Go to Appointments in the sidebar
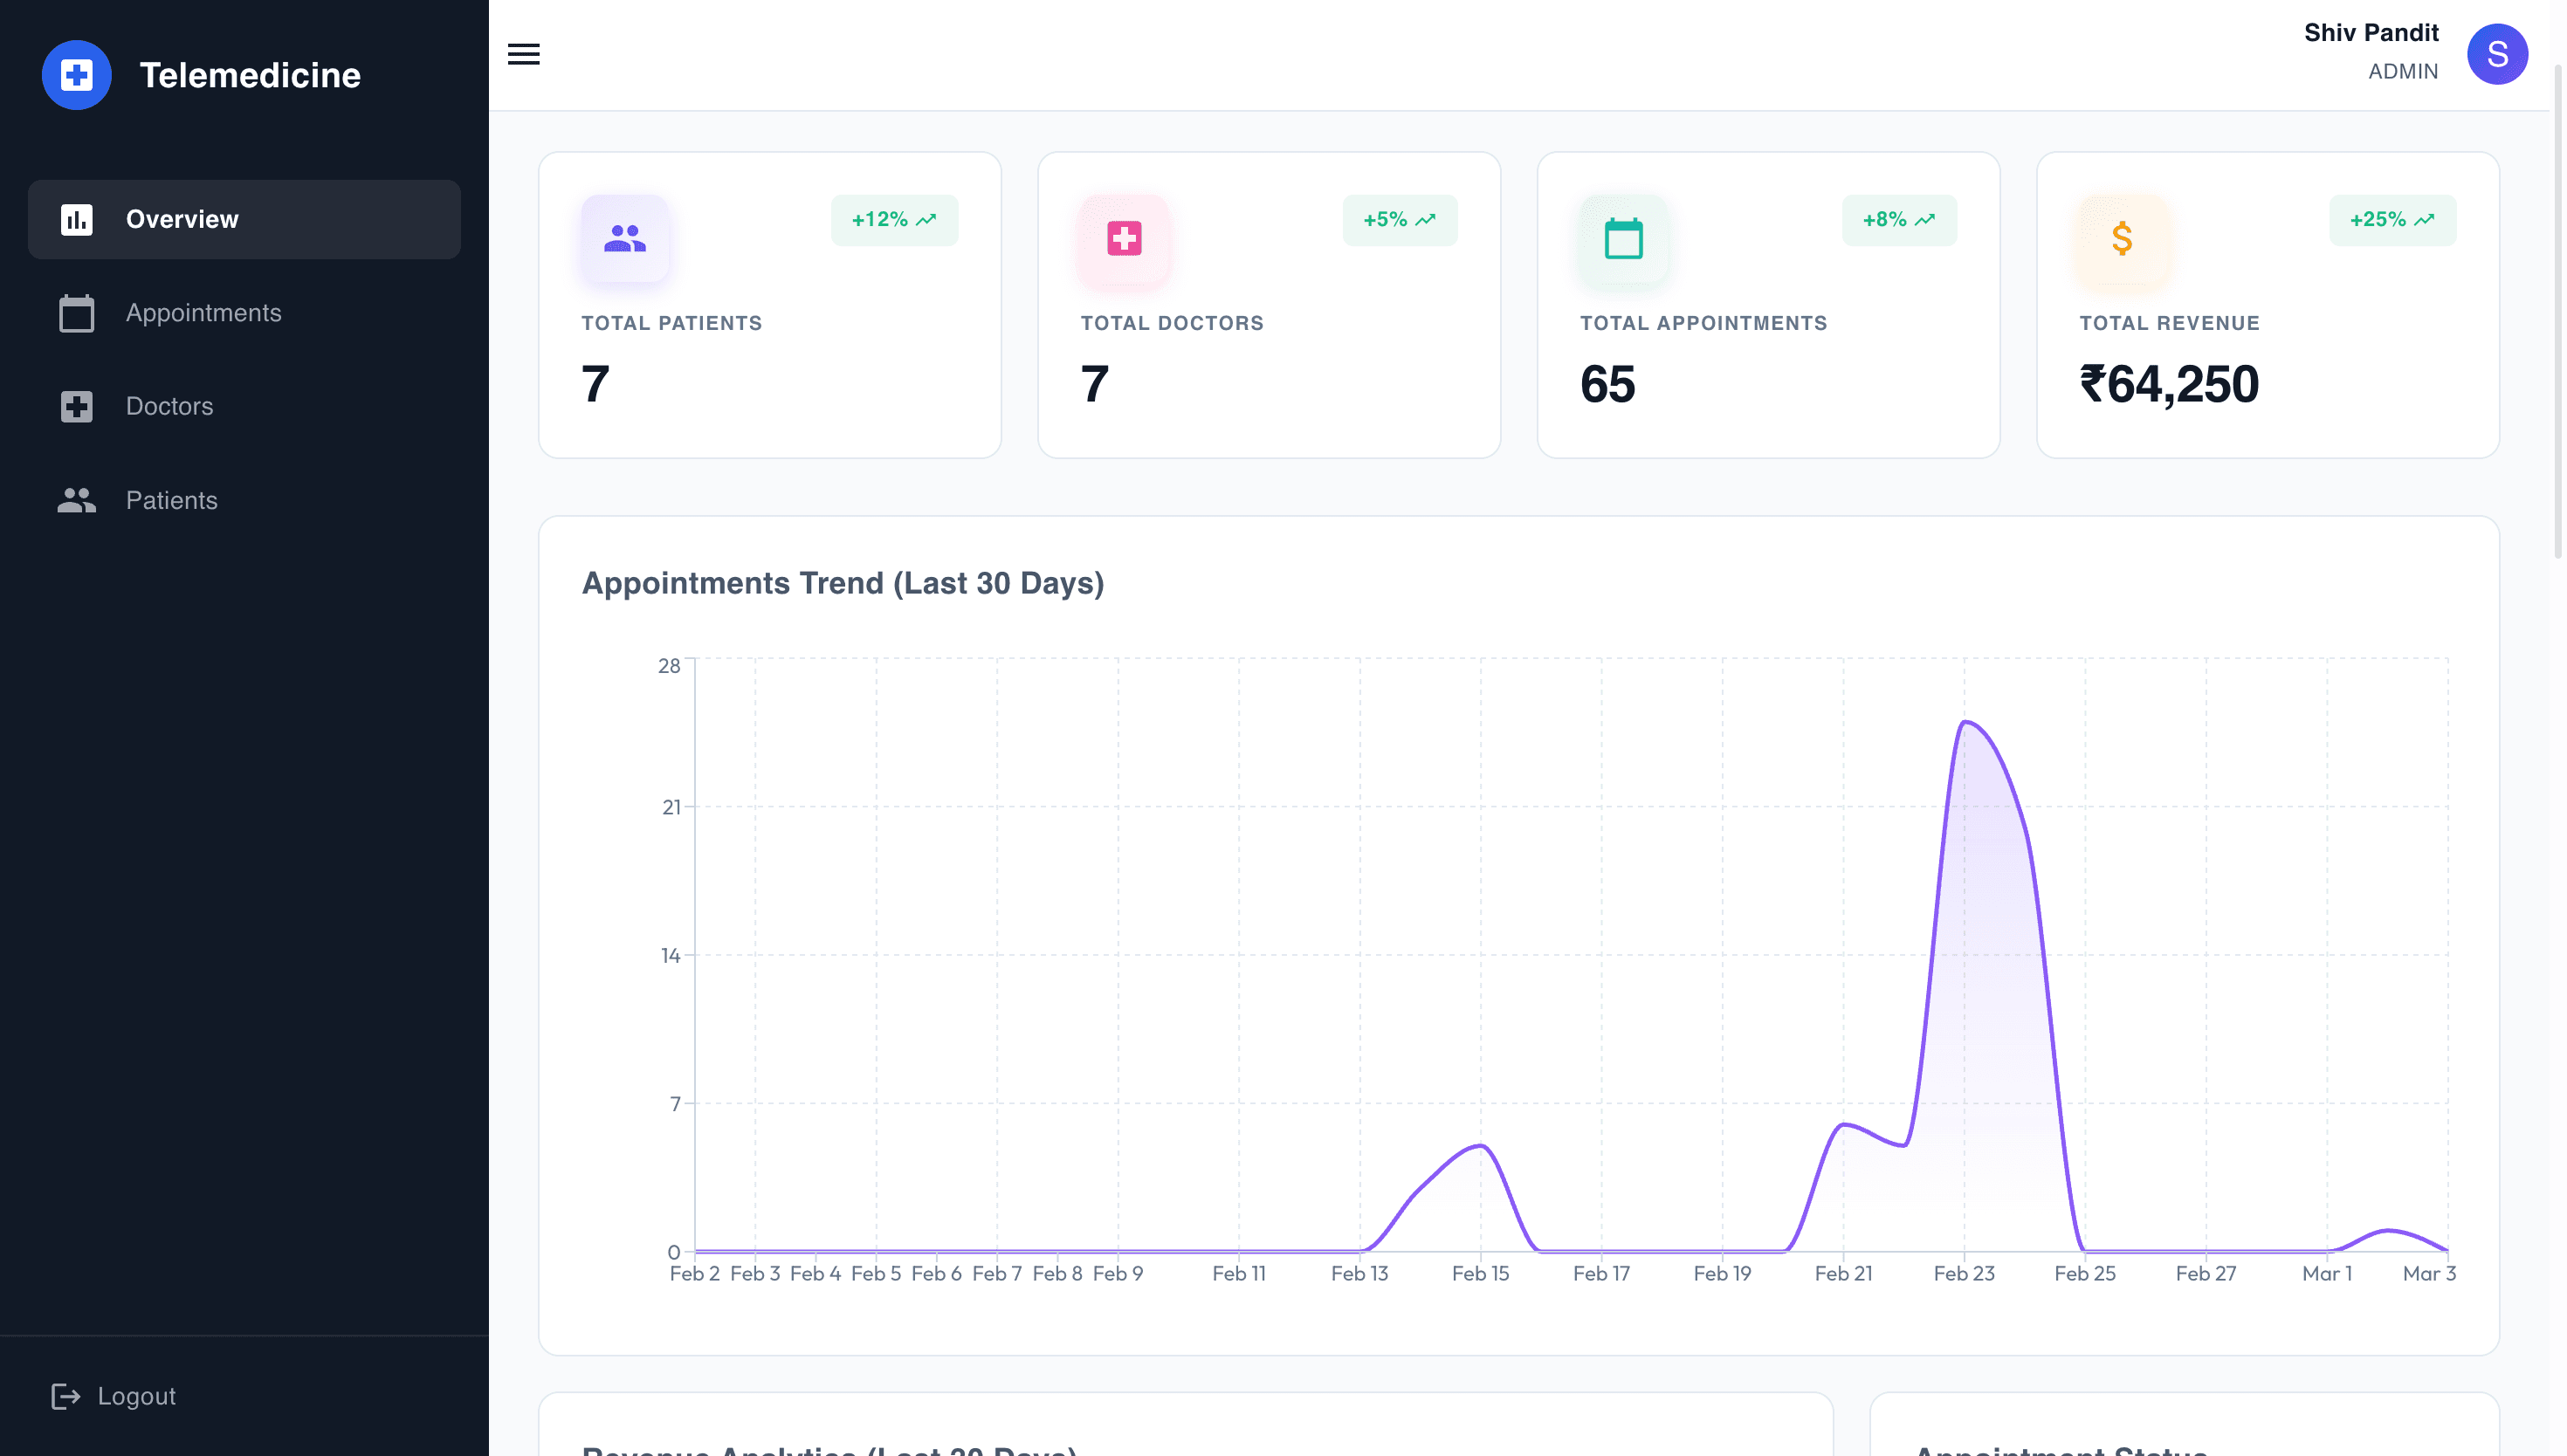The width and height of the screenshot is (2567, 1456). coord(244,313)
